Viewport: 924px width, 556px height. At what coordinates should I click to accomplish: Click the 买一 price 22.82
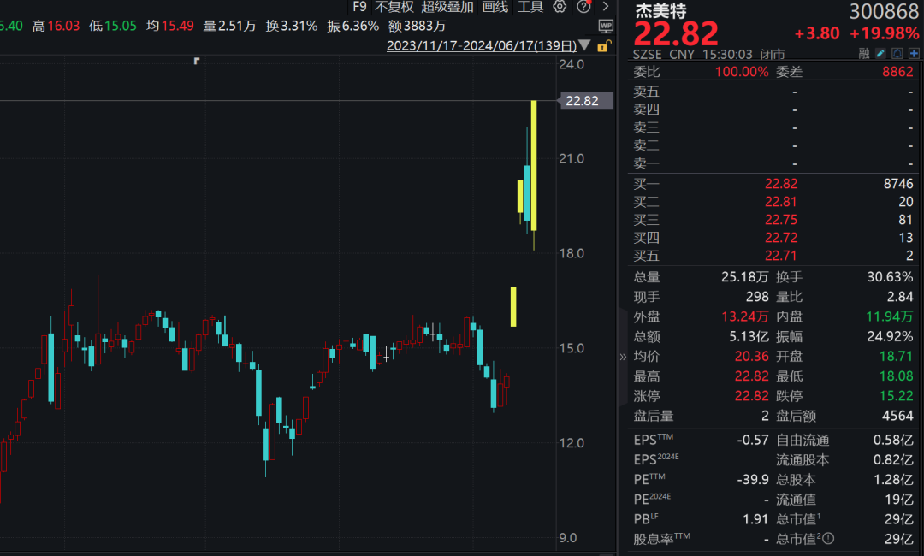[x=781, y=184]
